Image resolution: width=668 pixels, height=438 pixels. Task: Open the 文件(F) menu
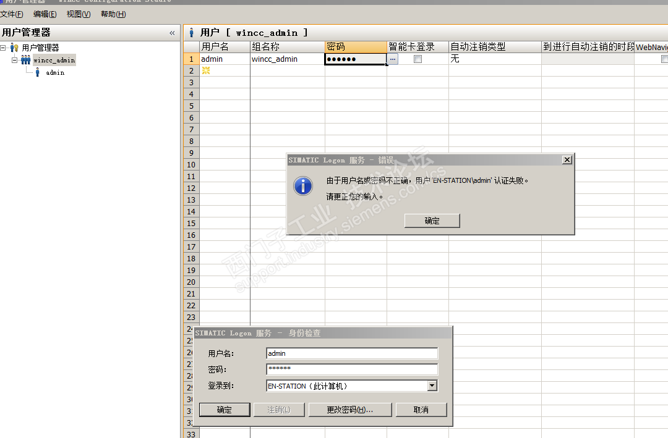click(x=12, y=14)
